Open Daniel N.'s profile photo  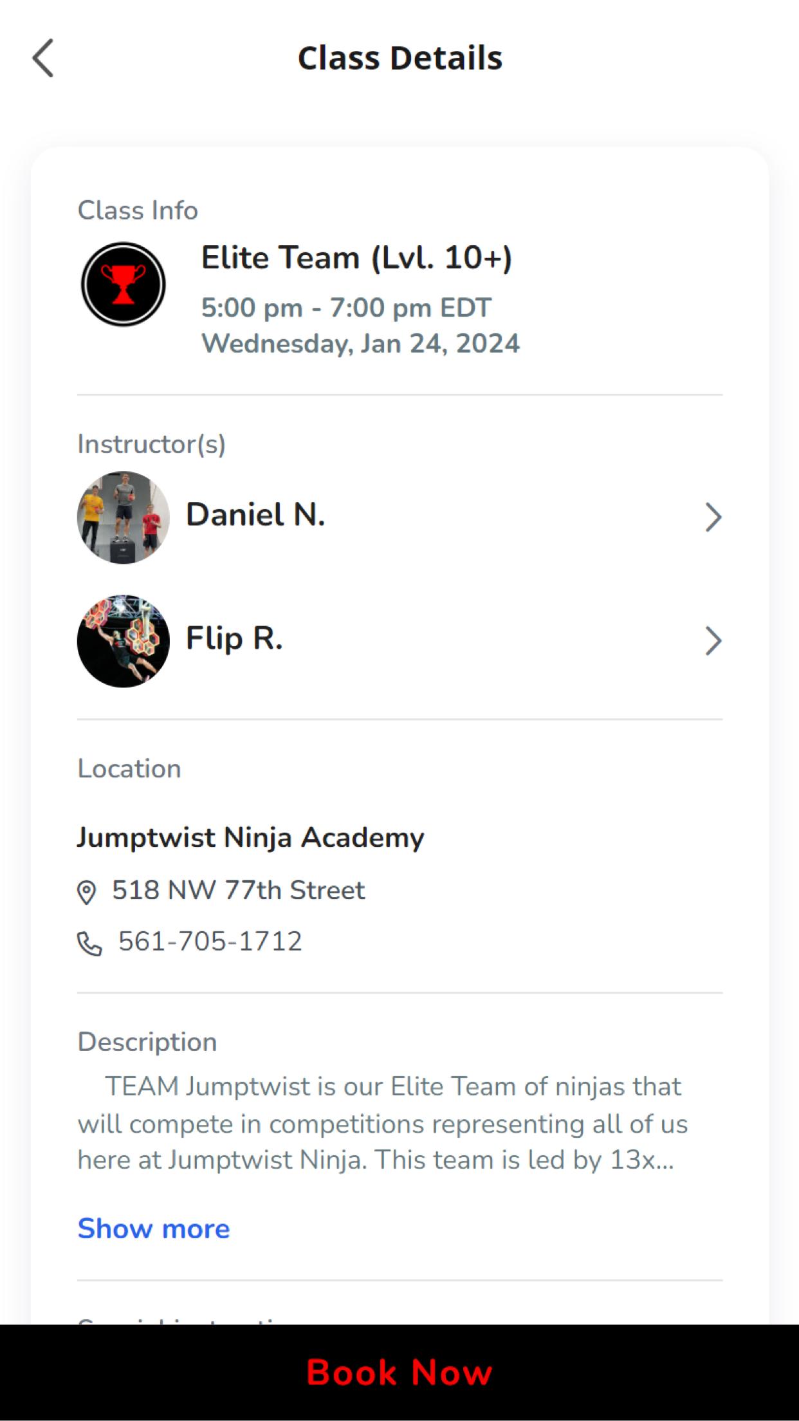pyautogui.click(x=123, y=517)
